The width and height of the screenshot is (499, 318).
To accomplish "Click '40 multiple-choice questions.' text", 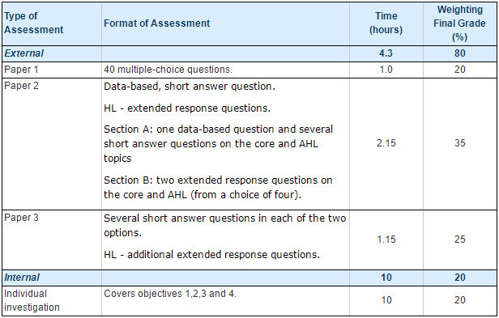I will pyautogui.click(x=168, y=70).
